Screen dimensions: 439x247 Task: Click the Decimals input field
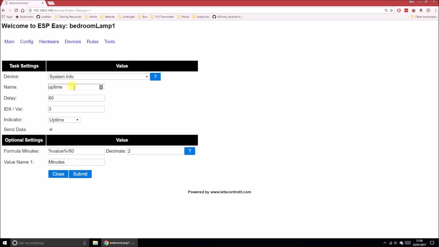click(155, 151)
